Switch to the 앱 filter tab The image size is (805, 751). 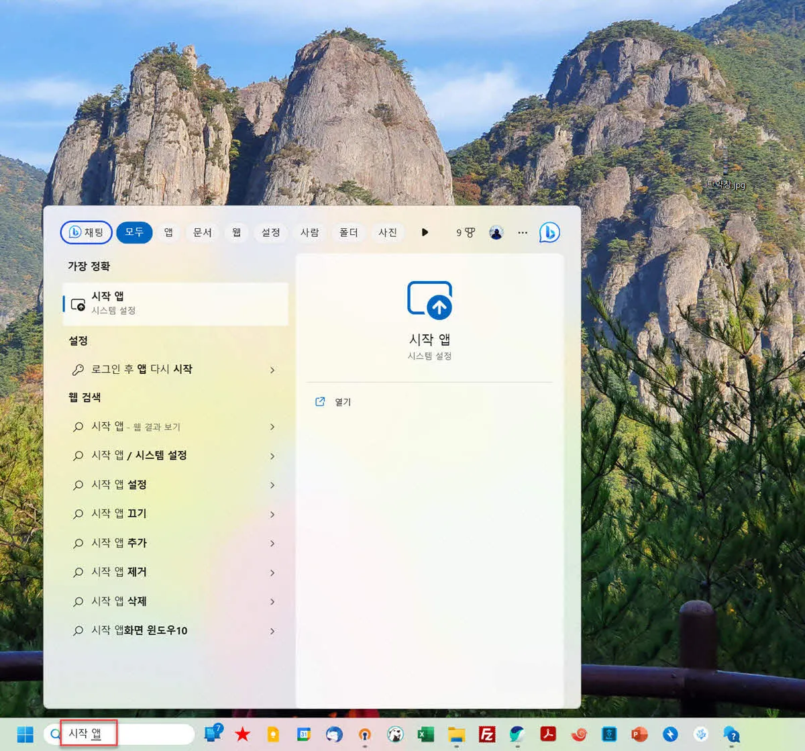click(168, 232)
